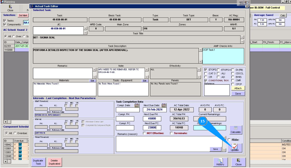Check the CPCP checkbox
Screen dimensions: 291x168
point(233,84)
